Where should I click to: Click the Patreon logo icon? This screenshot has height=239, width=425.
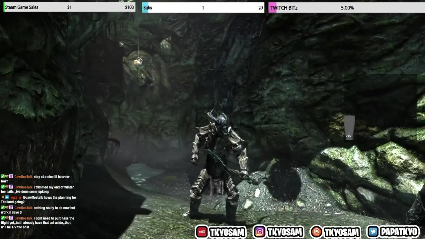(317, 232)
